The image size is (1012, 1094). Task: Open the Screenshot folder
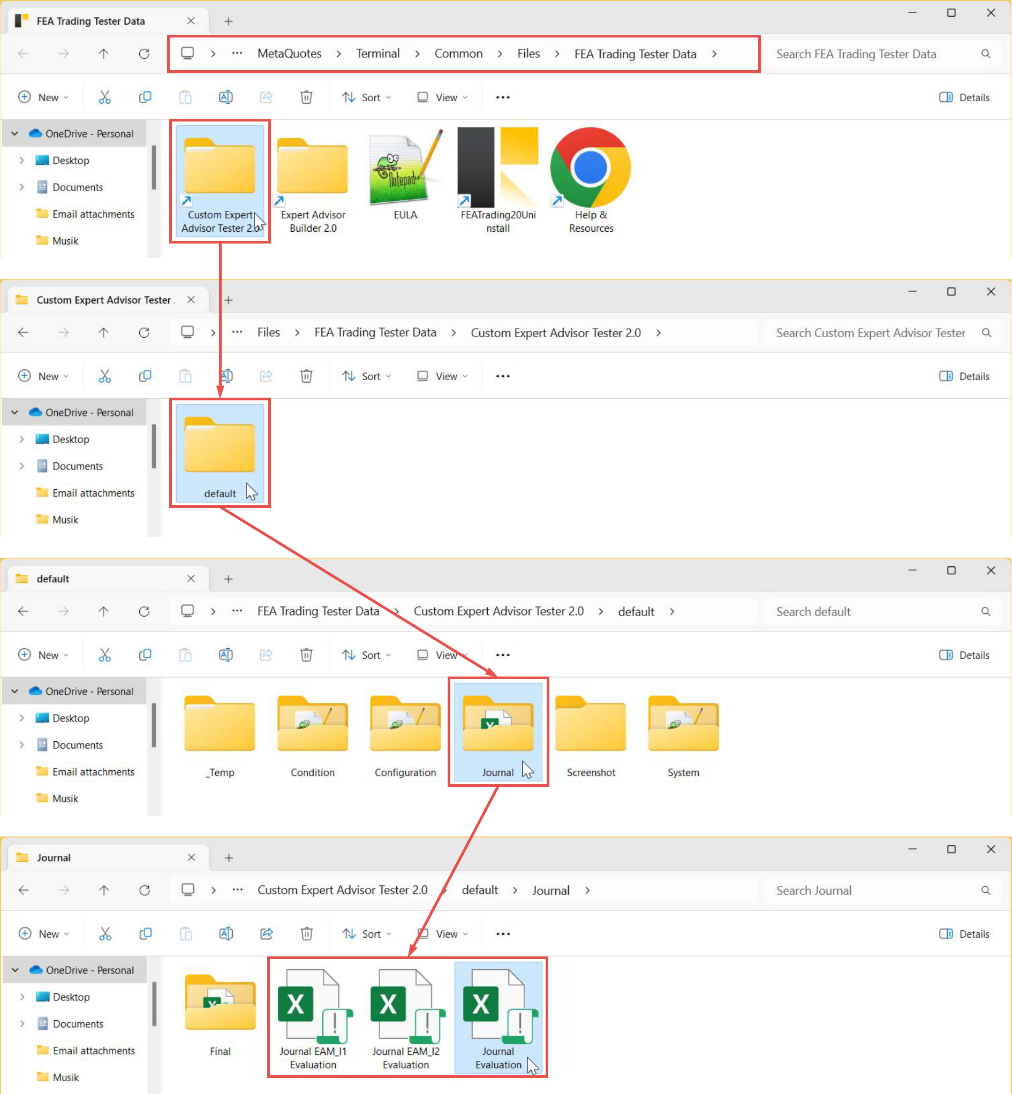point(591,736)
